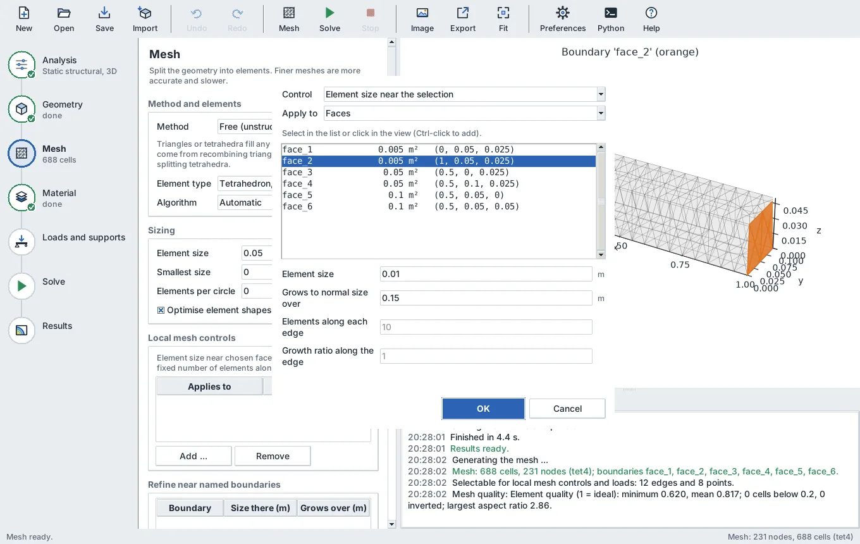Open the Method Free dropdown
Viewport: 860px width, 544px height.
pyautogui.click(x=245, y=127)
